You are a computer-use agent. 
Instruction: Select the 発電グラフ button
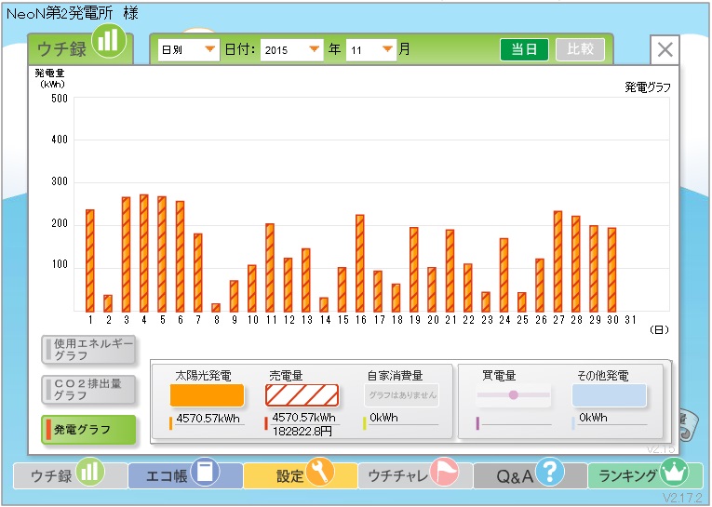(x=88, y=430)
